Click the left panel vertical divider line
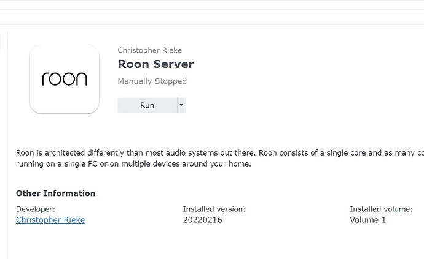 click(7, 145)
